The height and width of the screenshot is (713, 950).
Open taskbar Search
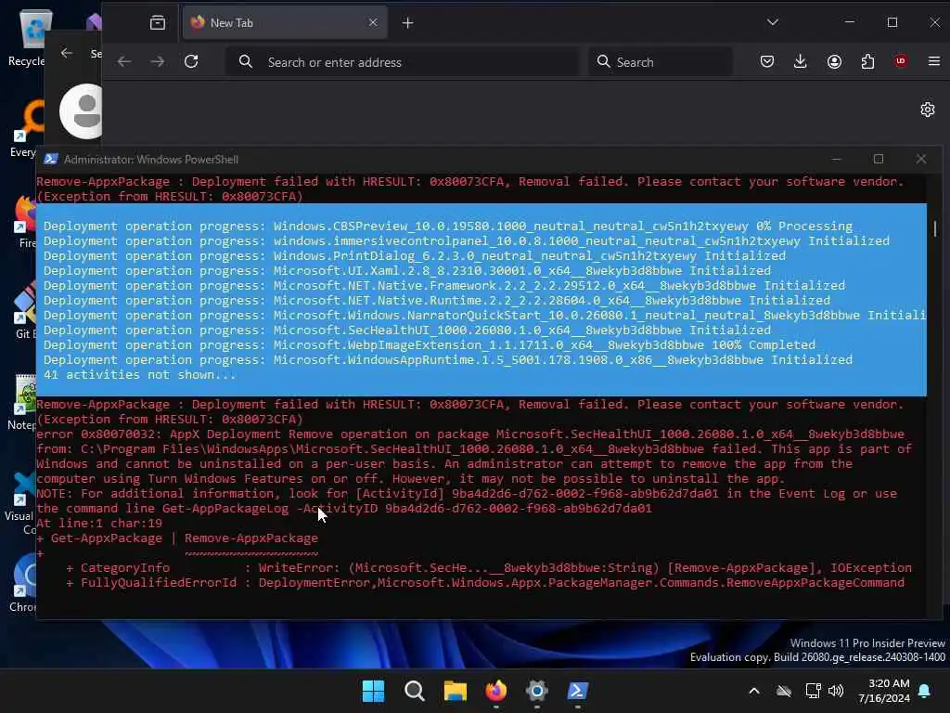click(x=415, y=691)
